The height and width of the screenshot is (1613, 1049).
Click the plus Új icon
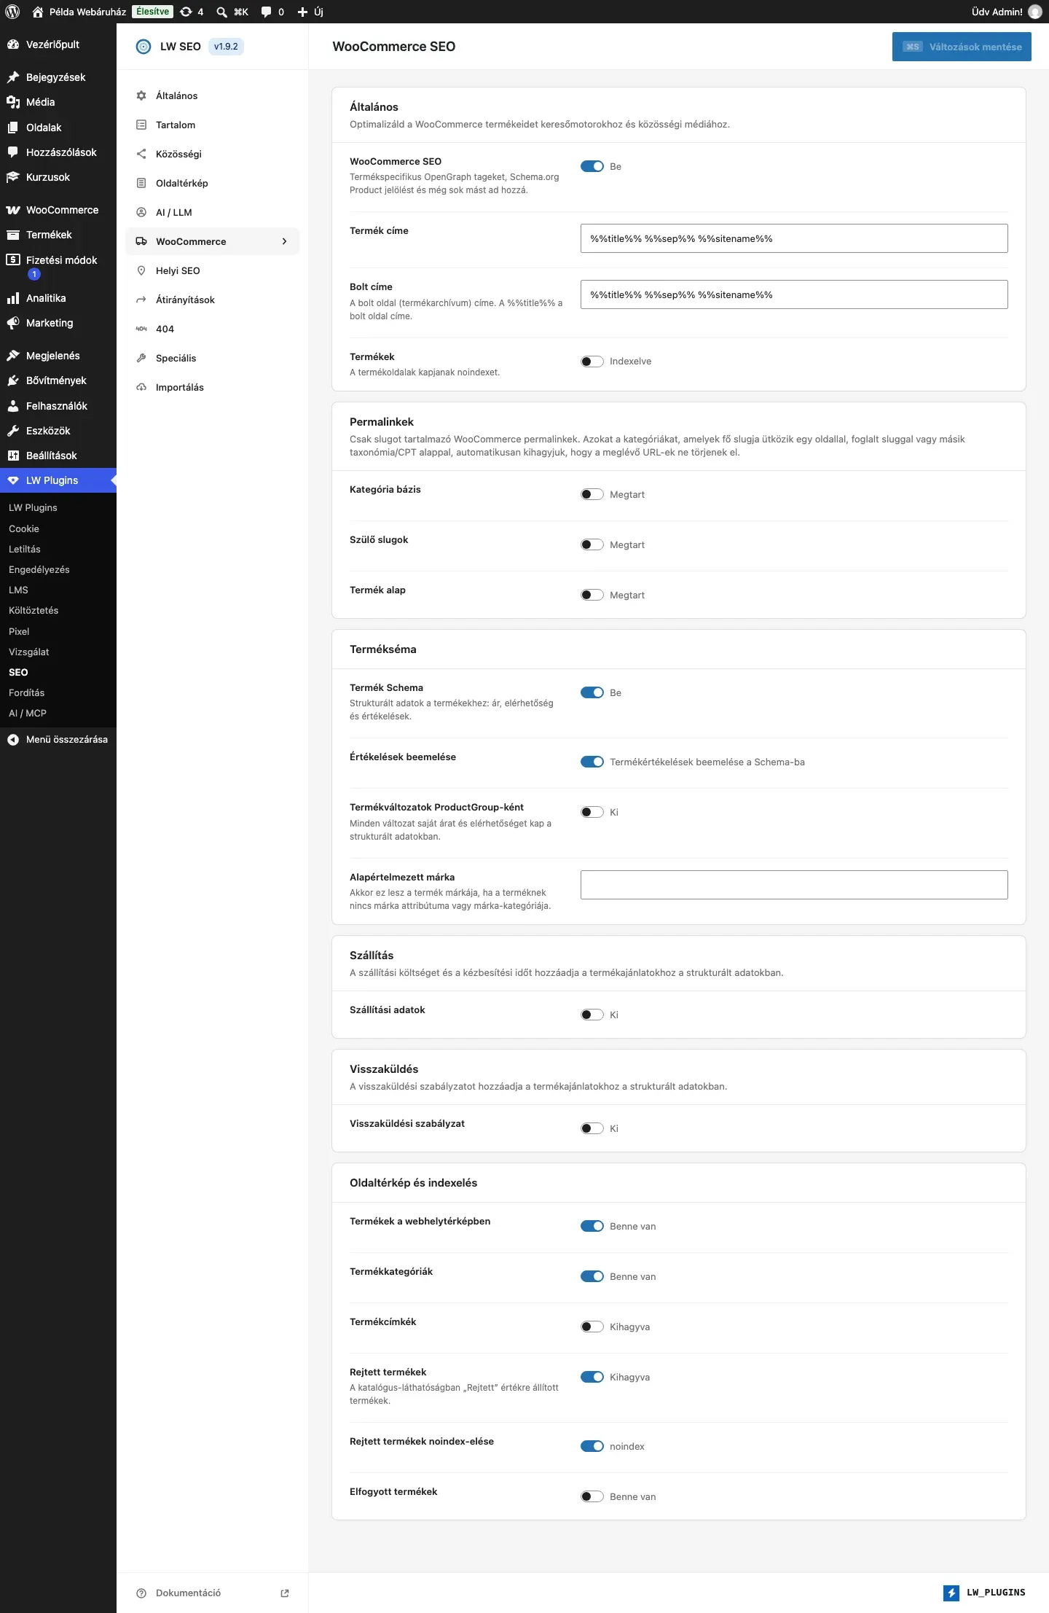tap(302, 12)
